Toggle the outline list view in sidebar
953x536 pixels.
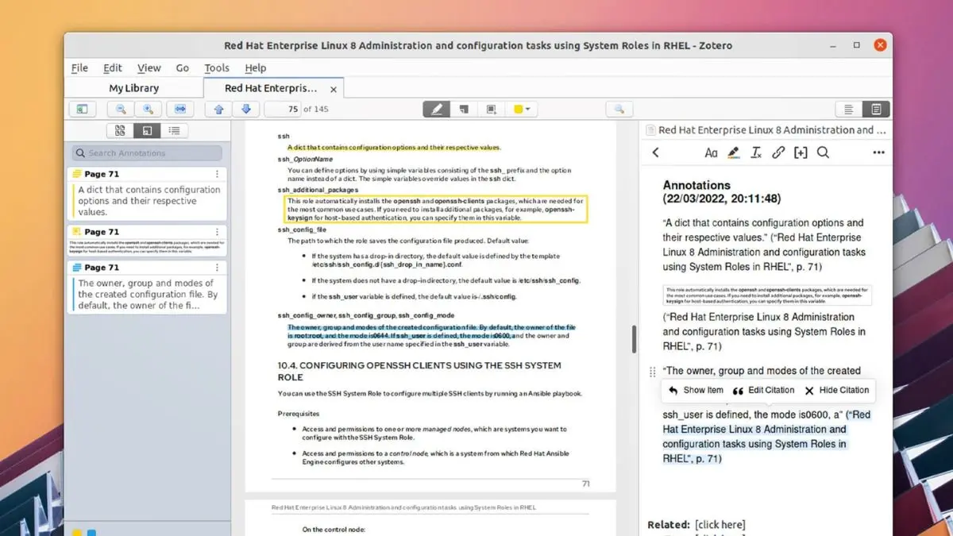tap(174, 129)
